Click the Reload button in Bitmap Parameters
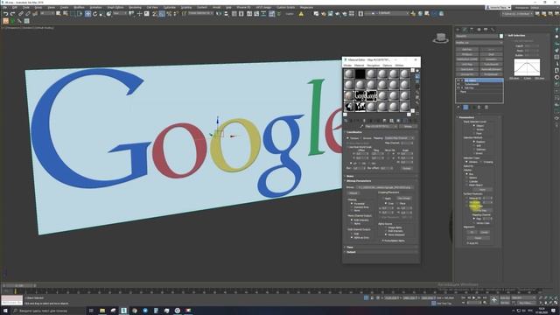The width and height of the screenshot is (560, 315). [353, 192]
